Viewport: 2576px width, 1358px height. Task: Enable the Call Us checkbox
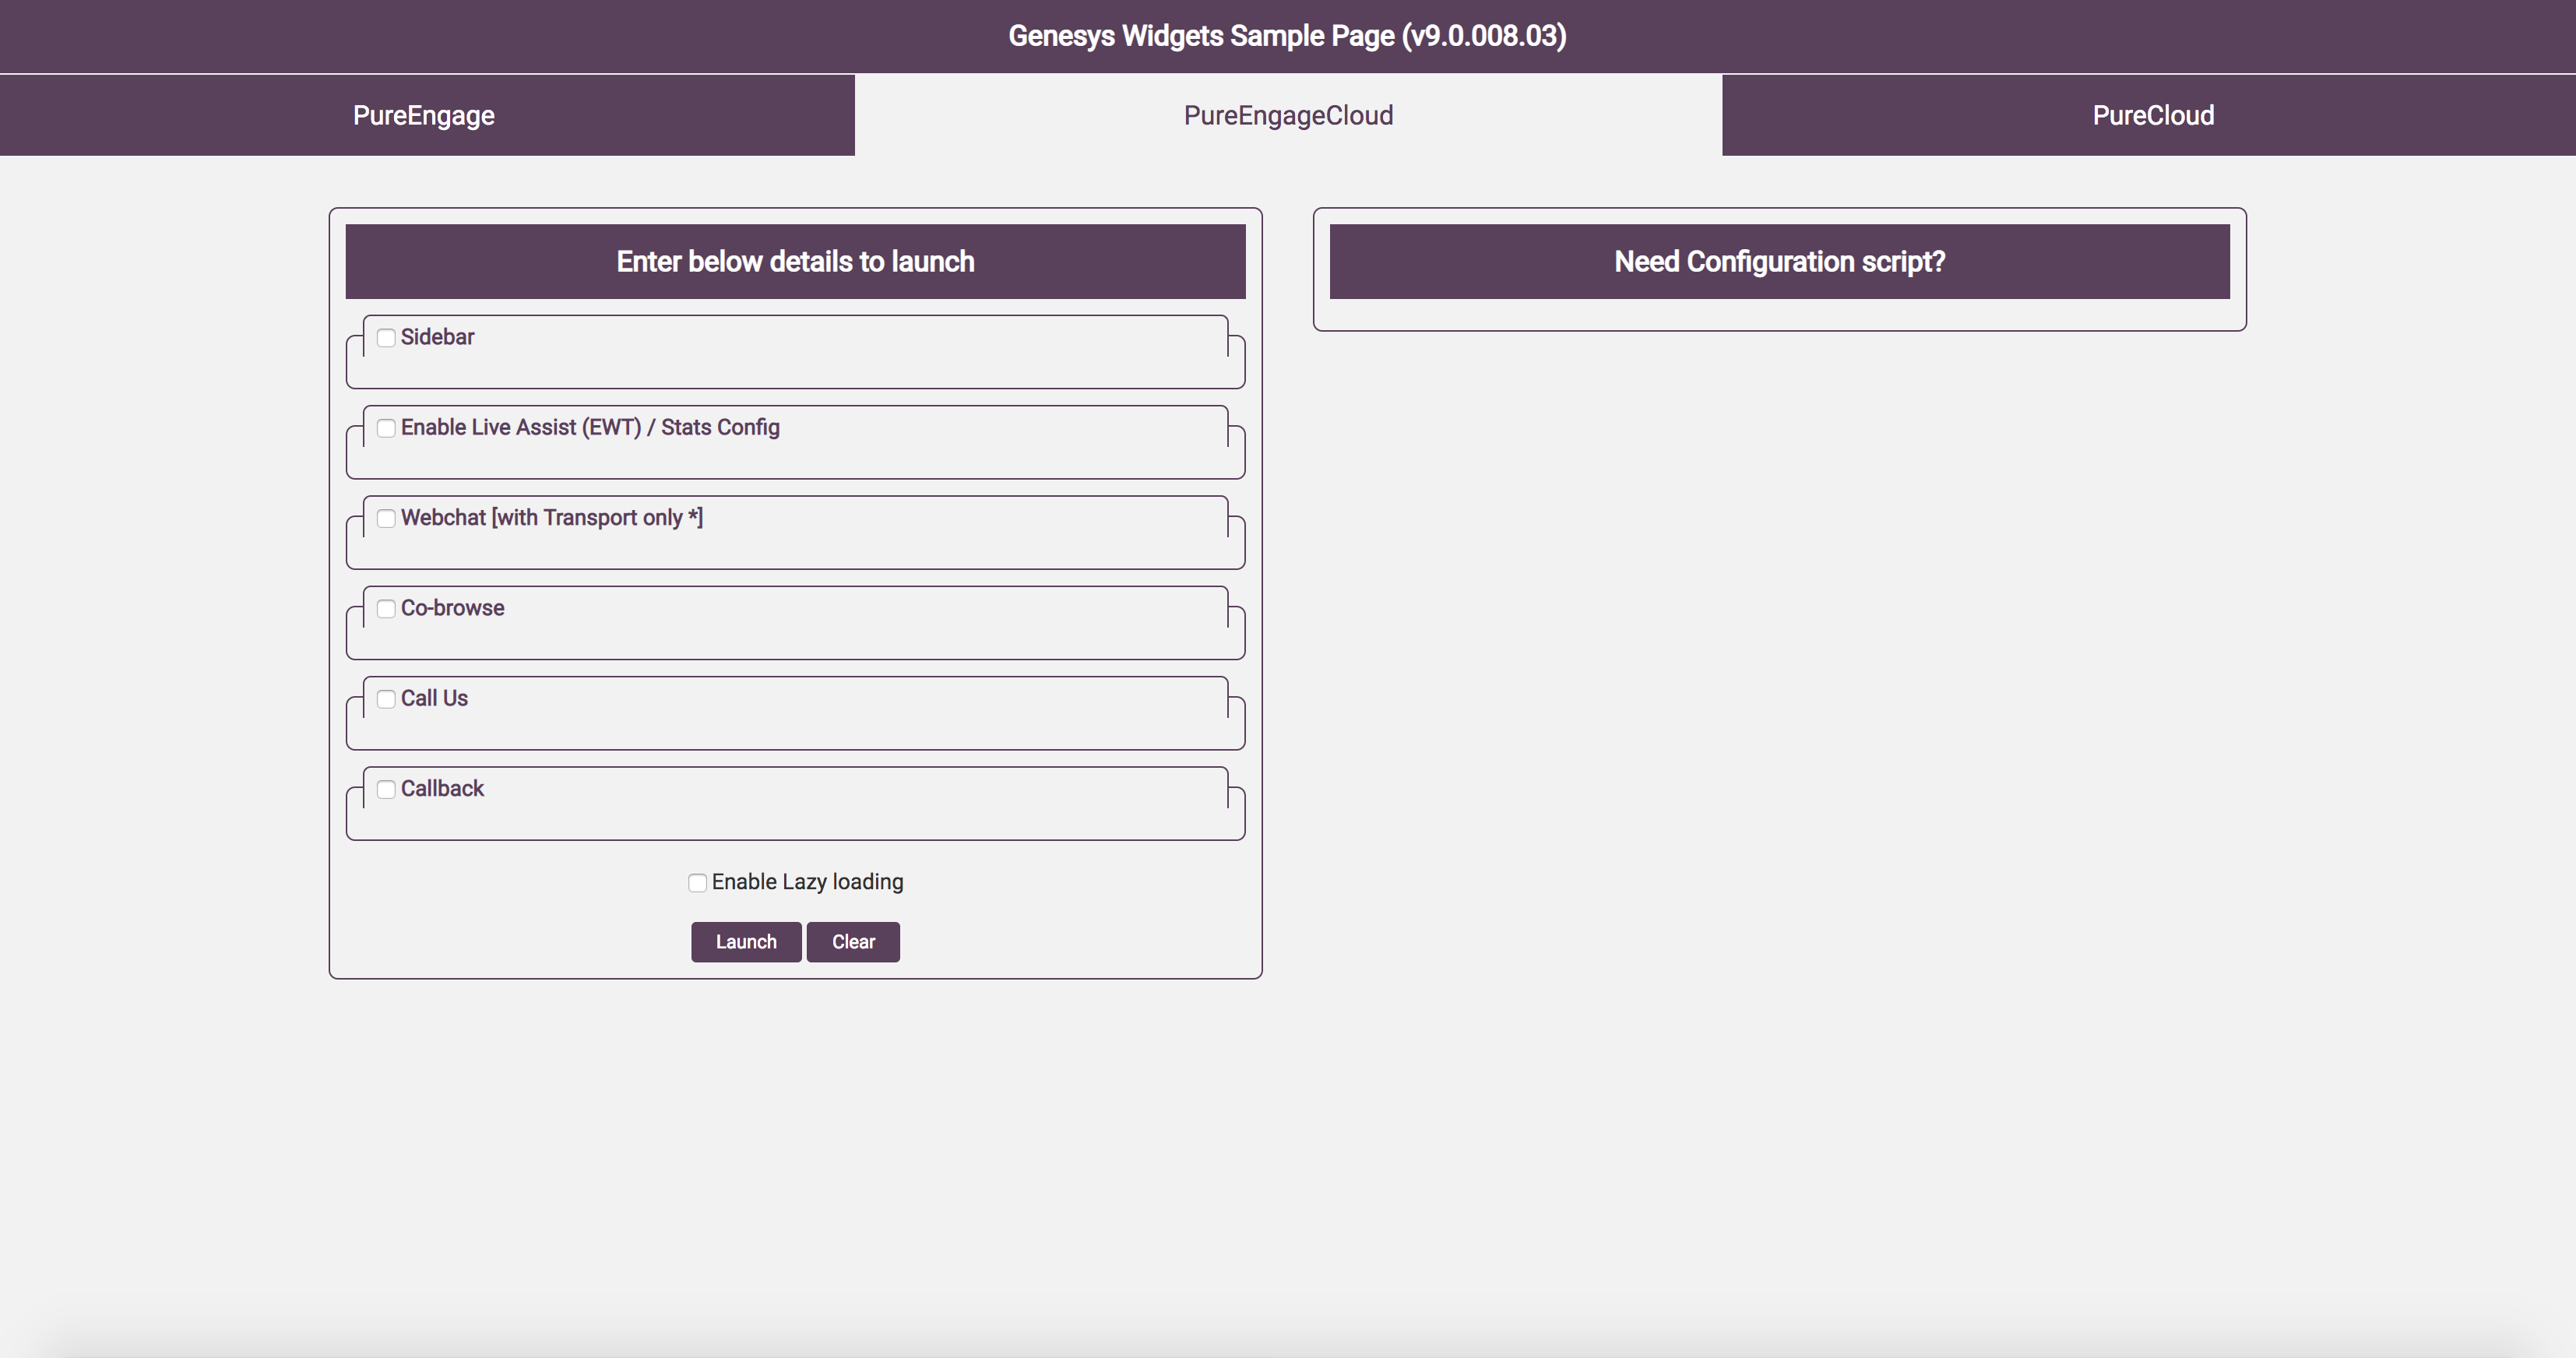tap(386, 699)
